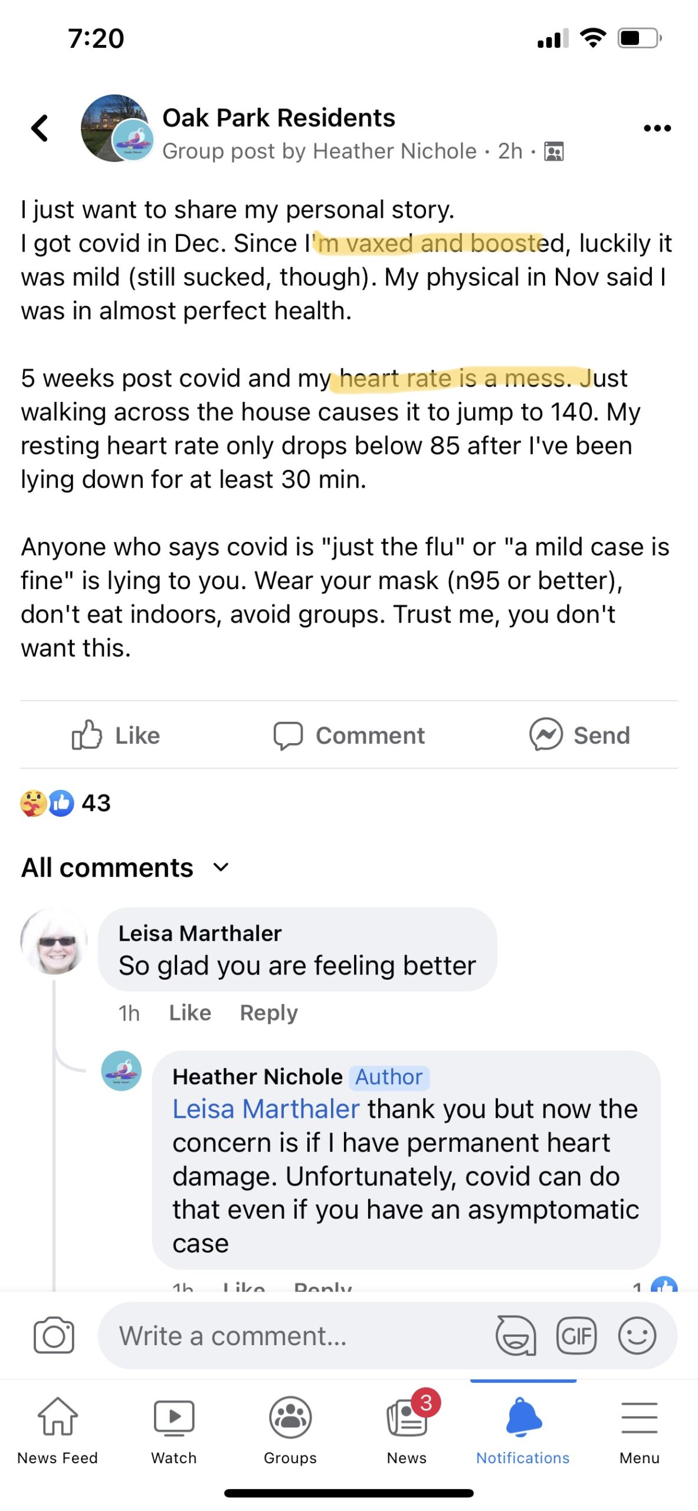Tap the back arrow icon
The width and height of the screenshot is (698, 1511).
tap(40, 128)
